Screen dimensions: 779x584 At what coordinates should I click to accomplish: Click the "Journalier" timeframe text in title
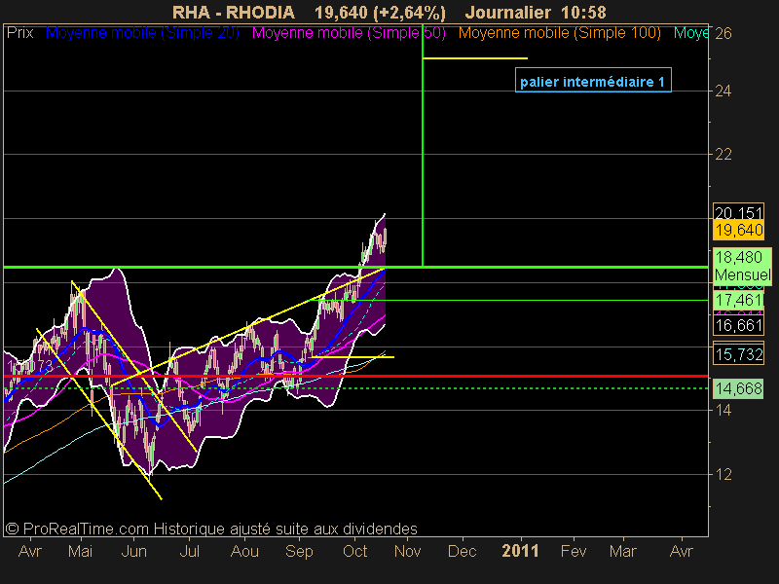pos(507,12)
